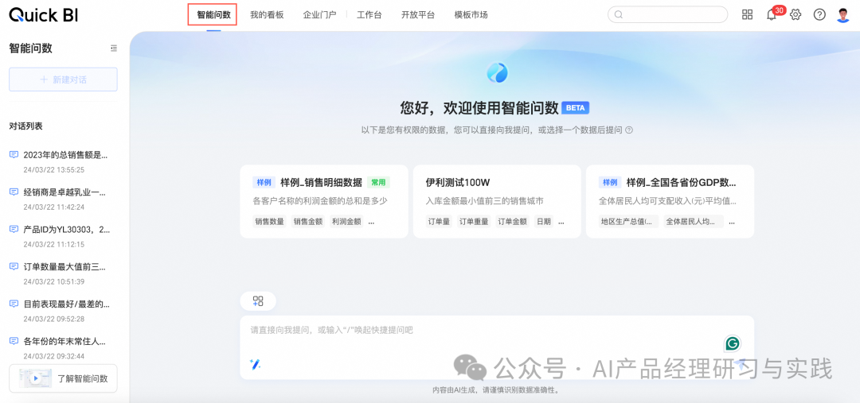Click chat icon beside 各年份的年末常住人

14,341
